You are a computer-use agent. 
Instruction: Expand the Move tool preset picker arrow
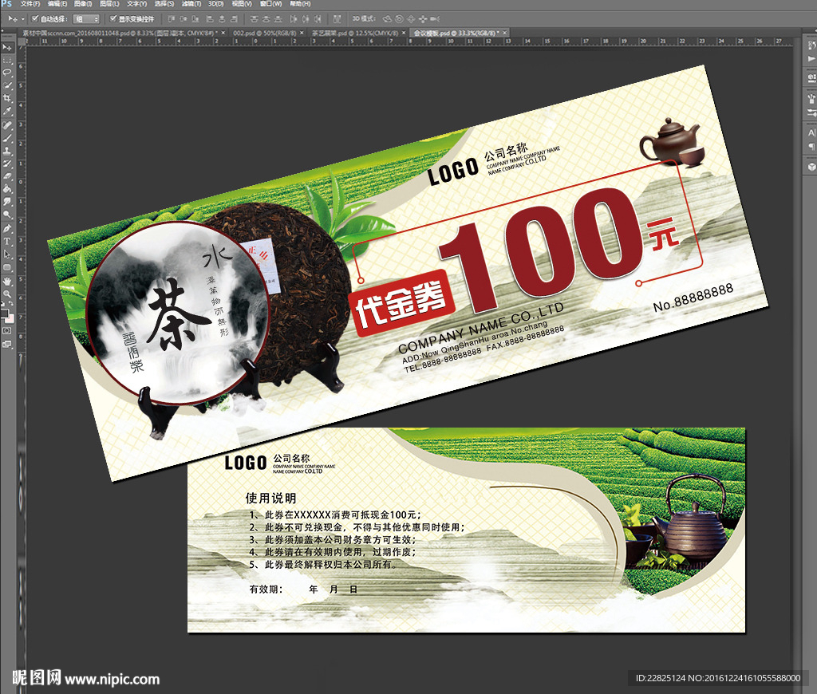click(x=23, y=19)
